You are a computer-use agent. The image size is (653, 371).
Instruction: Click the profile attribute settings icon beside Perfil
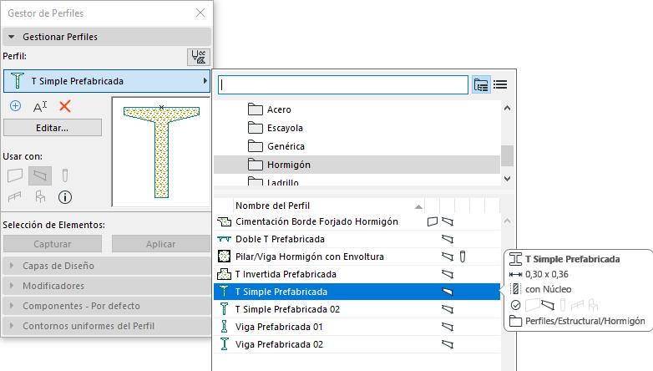coord(198,57)
